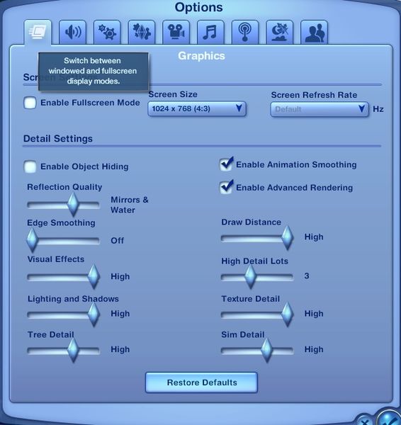
Task: Disable the Enable Advanced Rendering checkbox
Action: 226,187
